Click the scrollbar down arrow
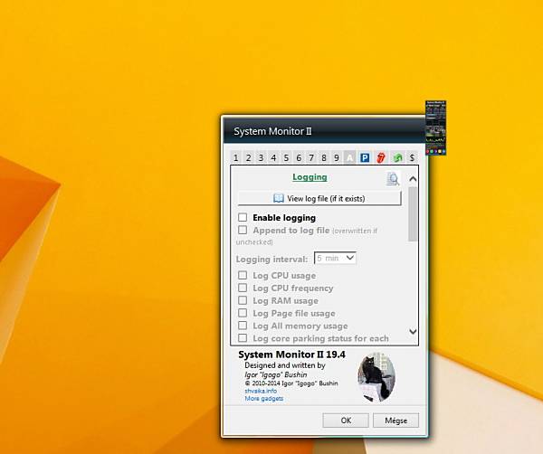The height and width of the screenshot is (454, 543). point(413,332)
